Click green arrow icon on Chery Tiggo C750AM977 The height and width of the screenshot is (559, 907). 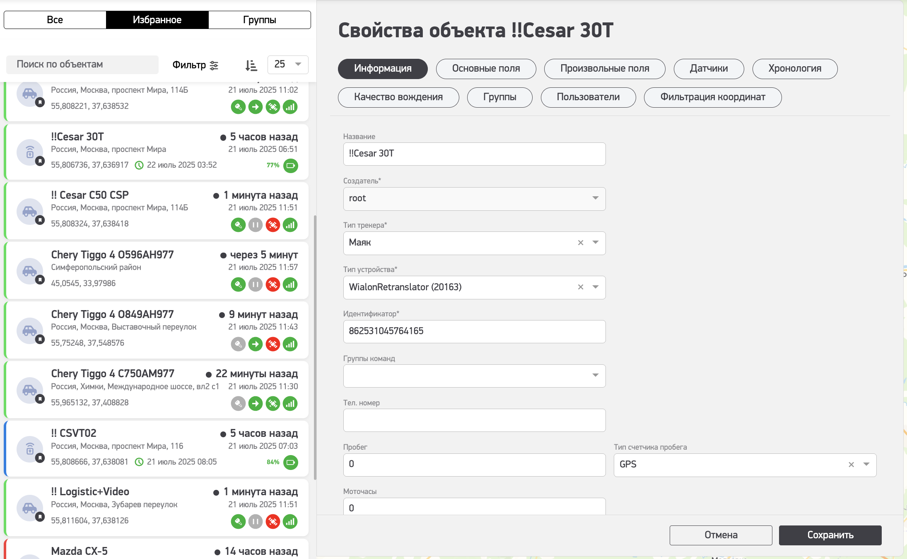(256, 403)
